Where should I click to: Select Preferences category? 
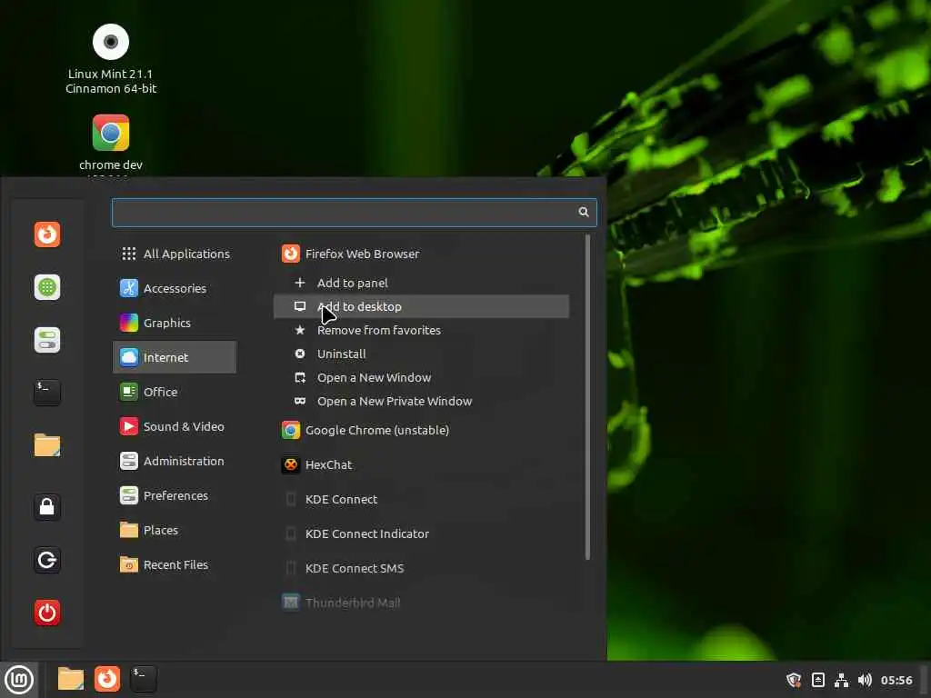click(x=175, y=495)
